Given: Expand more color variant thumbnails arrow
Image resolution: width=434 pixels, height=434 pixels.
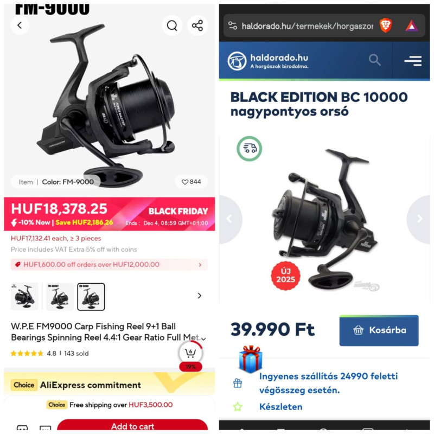Looking at the screenshot, I should coord(199,296).
